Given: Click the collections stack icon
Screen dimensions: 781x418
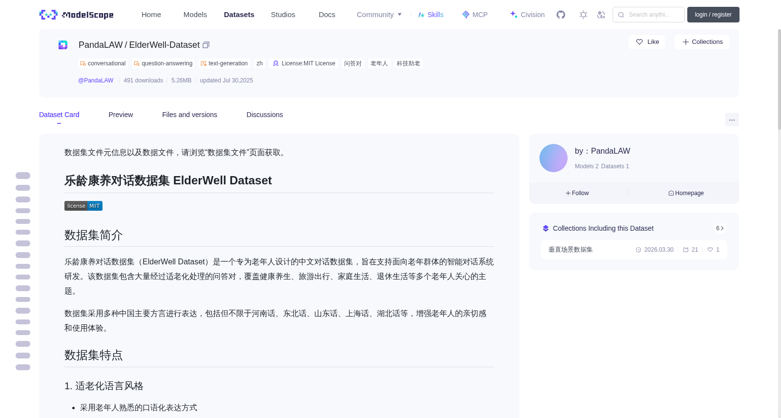Looking at the screenshot, I should tap(546, 228).
